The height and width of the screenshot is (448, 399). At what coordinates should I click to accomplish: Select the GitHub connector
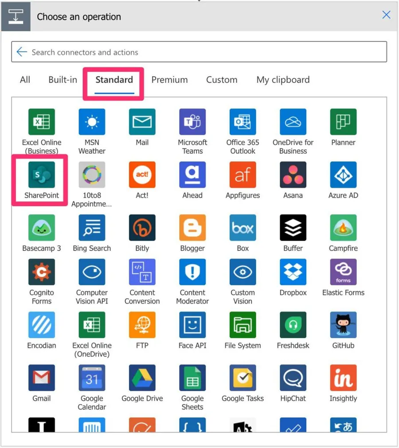point(343,325)
